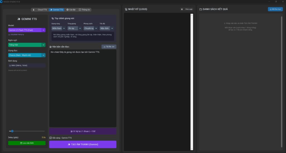Click the logs scrollbar down arrow
Viewport: 286px width, 153px height.
tap(192, 149)
